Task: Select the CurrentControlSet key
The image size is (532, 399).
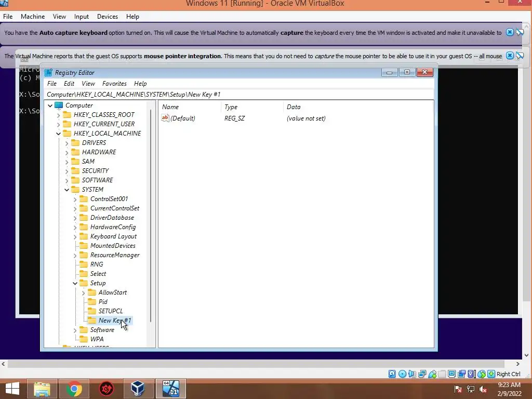Action: pyautogui.click(x=115, y=208)
